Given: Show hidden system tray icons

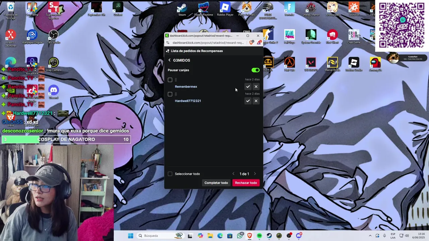Looking at the screenshot, I should click(x=370, y=236).
